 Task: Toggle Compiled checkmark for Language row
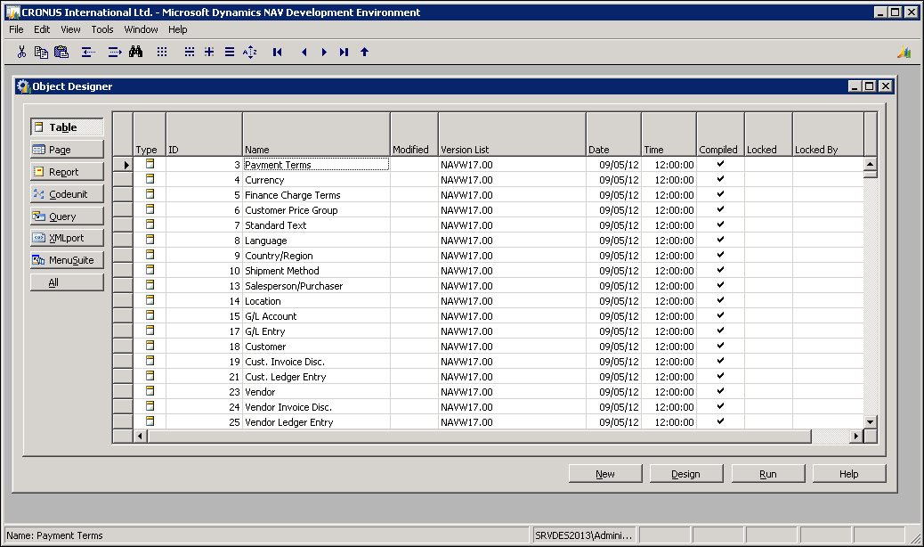click(720, 240)
